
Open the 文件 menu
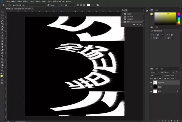coord(7,1)
